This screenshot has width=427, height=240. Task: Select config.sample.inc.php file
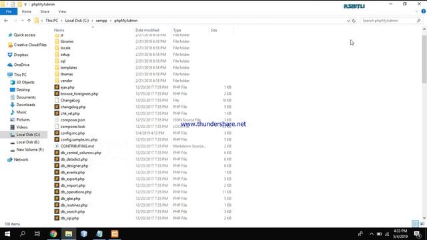[x=79, y=139]
